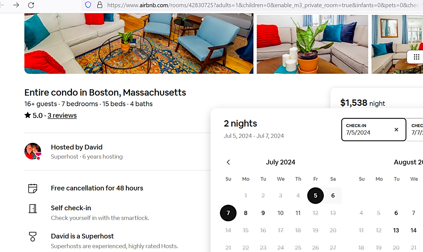423x252 pixels.
Task: Click the padlock site security icon
Action: pos(100,5)
